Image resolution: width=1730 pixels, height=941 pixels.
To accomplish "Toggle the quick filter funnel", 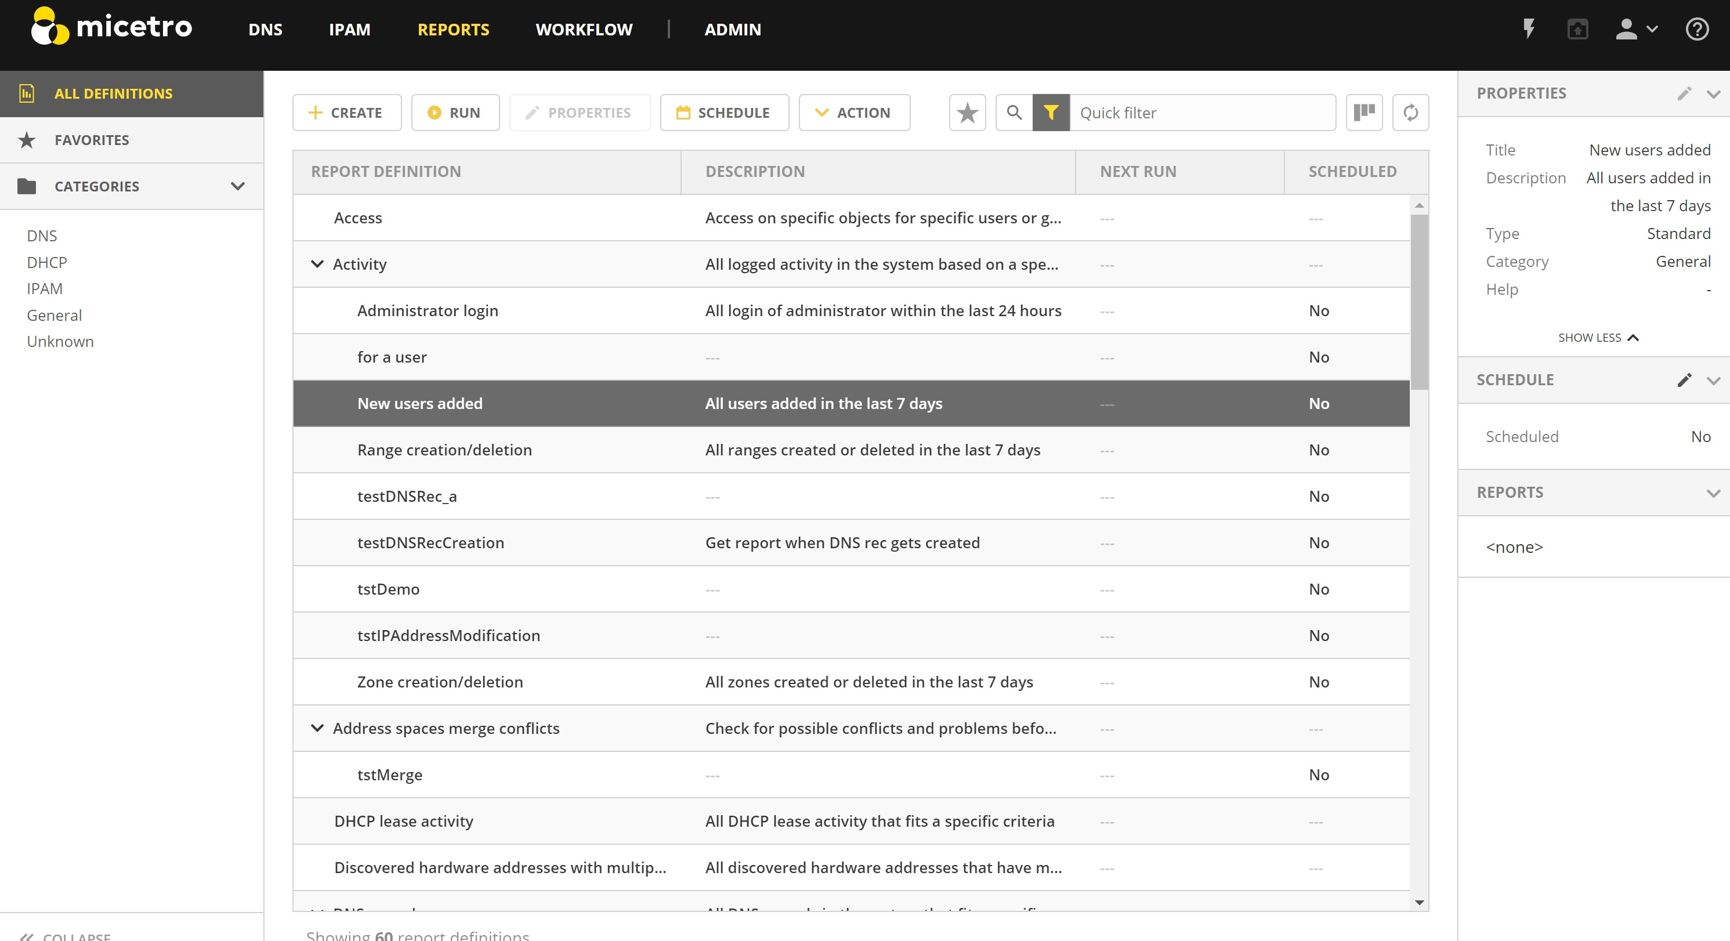I will coord(1050,112).
